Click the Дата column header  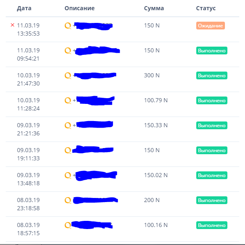(24, 8)
